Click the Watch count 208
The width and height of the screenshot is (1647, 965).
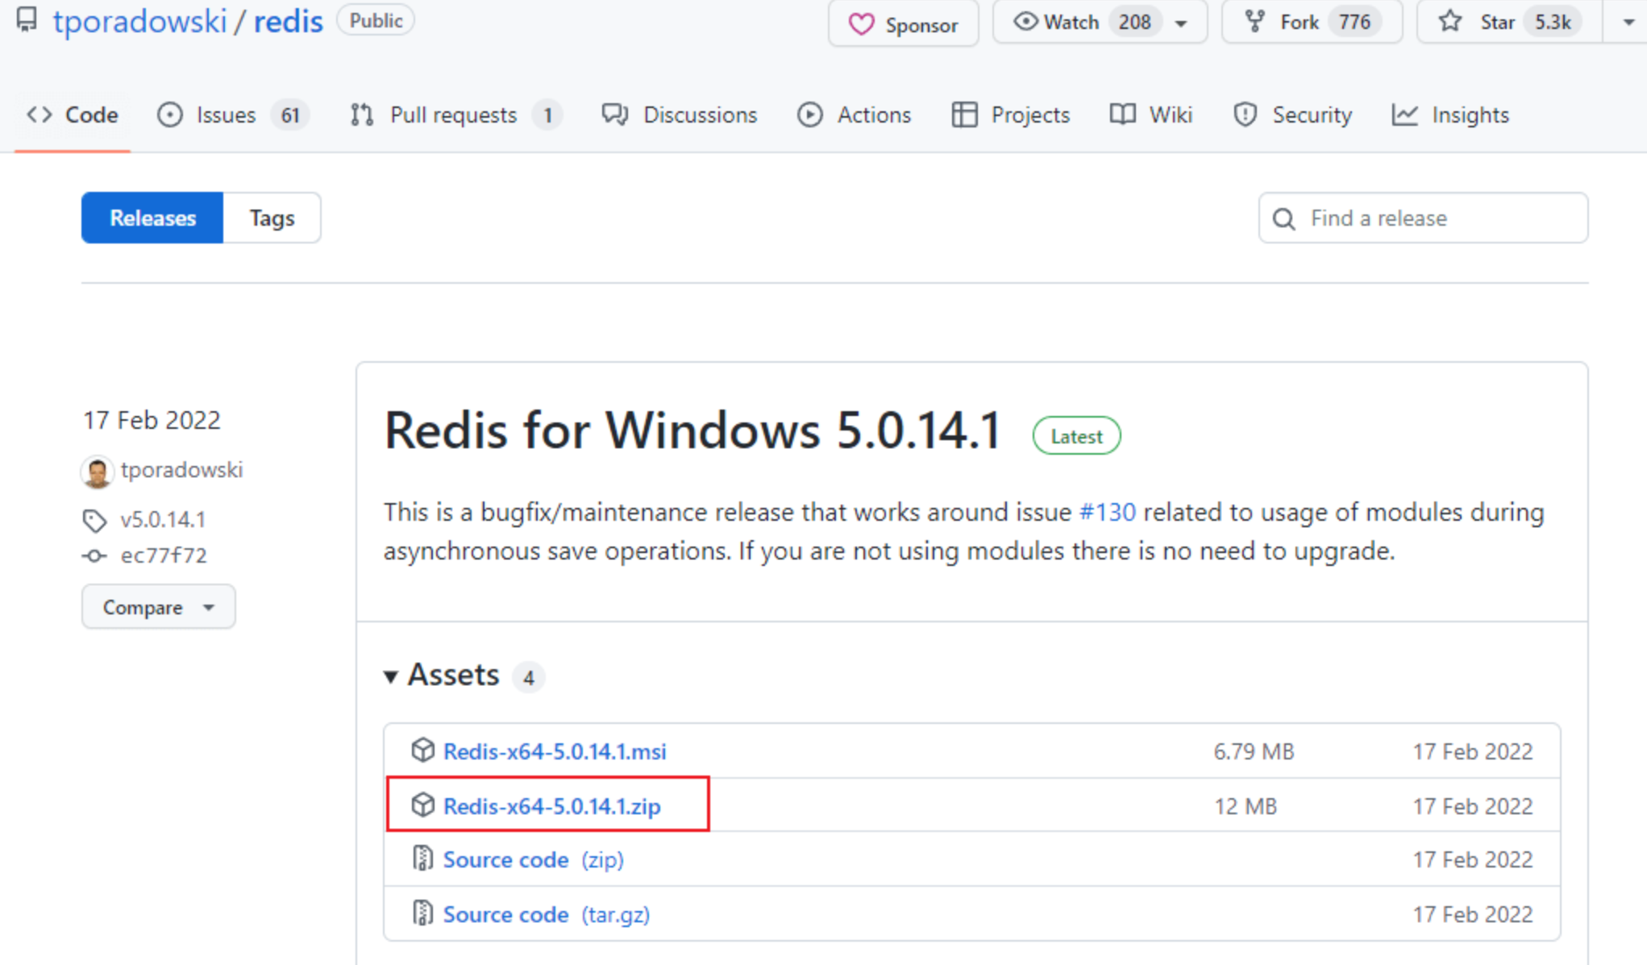point(1134,22)
